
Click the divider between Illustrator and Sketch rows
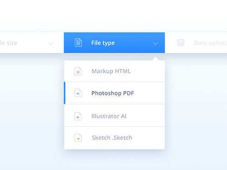[114, 126]
